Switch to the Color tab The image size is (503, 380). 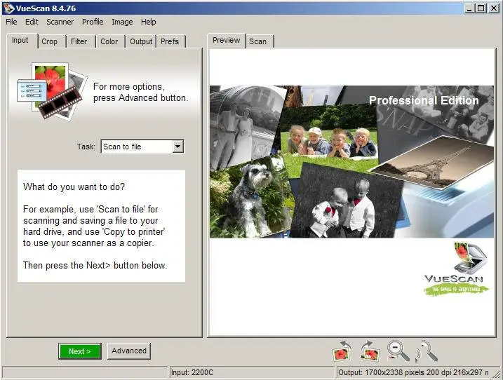[109, 41]
